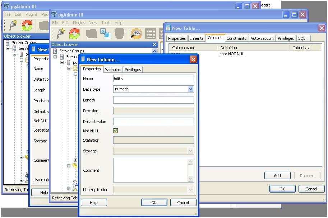
Task: Click the elephant logo in front pgAdmin title bar
Action: click(x=54, y=14)
